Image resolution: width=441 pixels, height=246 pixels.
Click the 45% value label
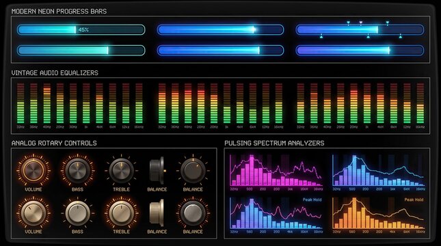point(83,30)
